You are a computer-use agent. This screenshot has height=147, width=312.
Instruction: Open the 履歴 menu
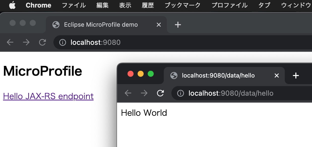148,5
